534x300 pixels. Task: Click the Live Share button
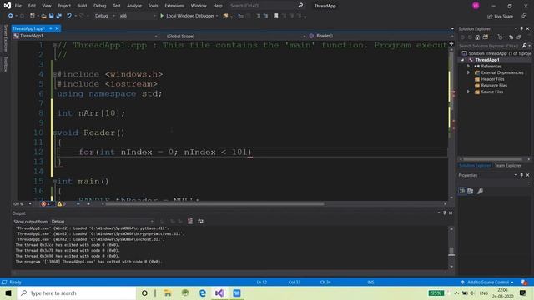[x=500, y=16]
